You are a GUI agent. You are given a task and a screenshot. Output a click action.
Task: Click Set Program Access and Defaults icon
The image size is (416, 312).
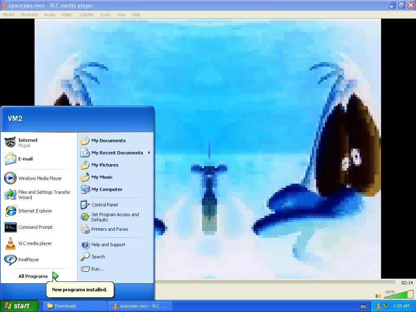tap(85, 217)
